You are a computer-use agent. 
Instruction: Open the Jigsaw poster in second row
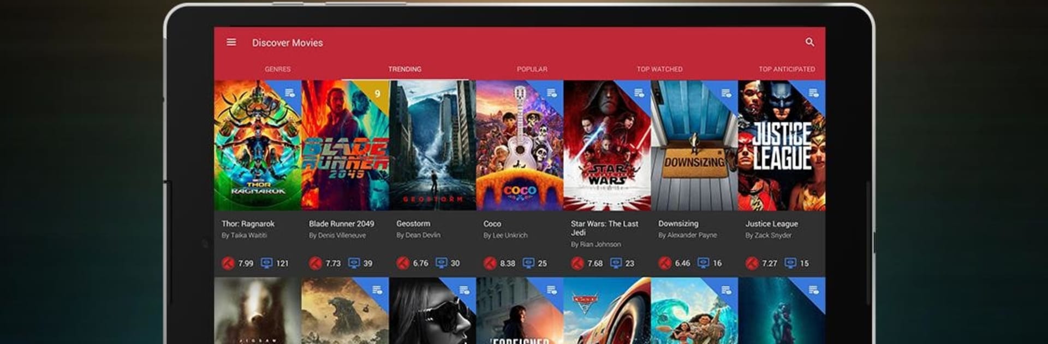tap(258, 311)
